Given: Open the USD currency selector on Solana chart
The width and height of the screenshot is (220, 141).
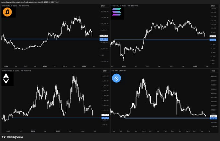Looking at the screenshot, I should click(x=213, y=6).
